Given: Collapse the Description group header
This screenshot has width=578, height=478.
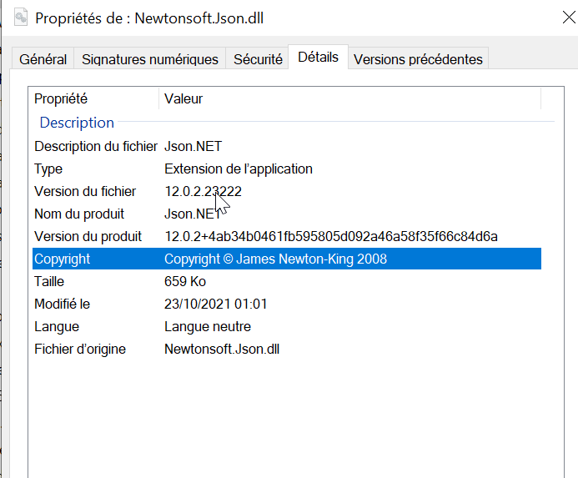Looking at the screenshot, I should [x=77, y=123].
